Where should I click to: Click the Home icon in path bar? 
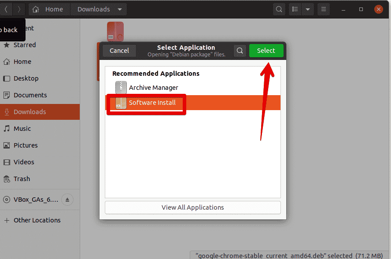(x=36, y=9)
